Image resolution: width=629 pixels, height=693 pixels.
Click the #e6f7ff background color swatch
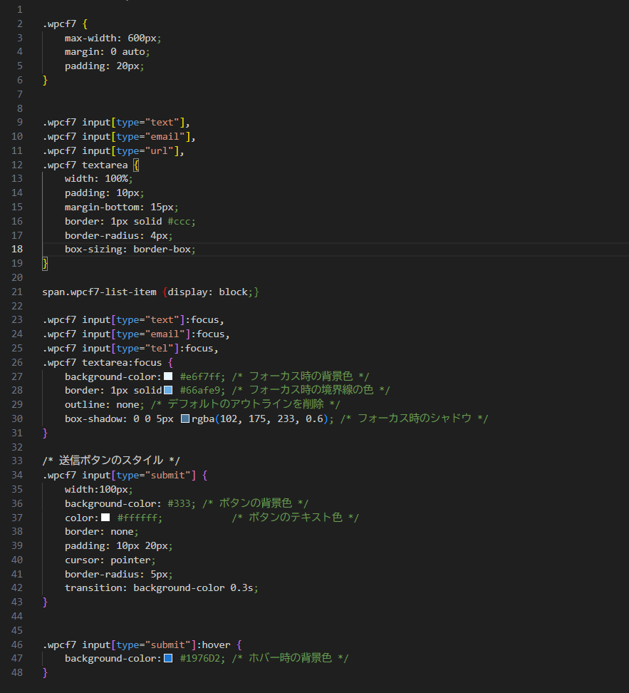coord(168,376)
